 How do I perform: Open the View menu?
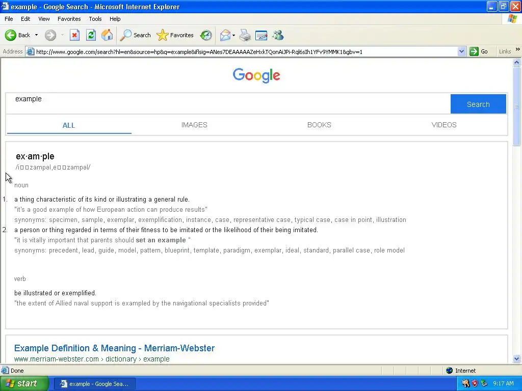[x=44, y=19]
